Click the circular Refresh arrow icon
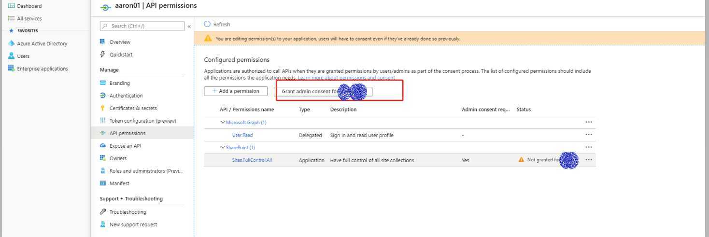Viewport: 709px width, 237px height. coord(208,24)
